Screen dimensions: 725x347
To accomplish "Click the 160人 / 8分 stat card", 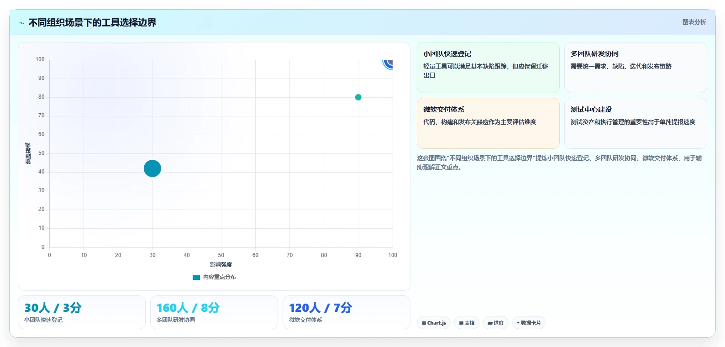I will pyautogui.click(x=214, y=312).
